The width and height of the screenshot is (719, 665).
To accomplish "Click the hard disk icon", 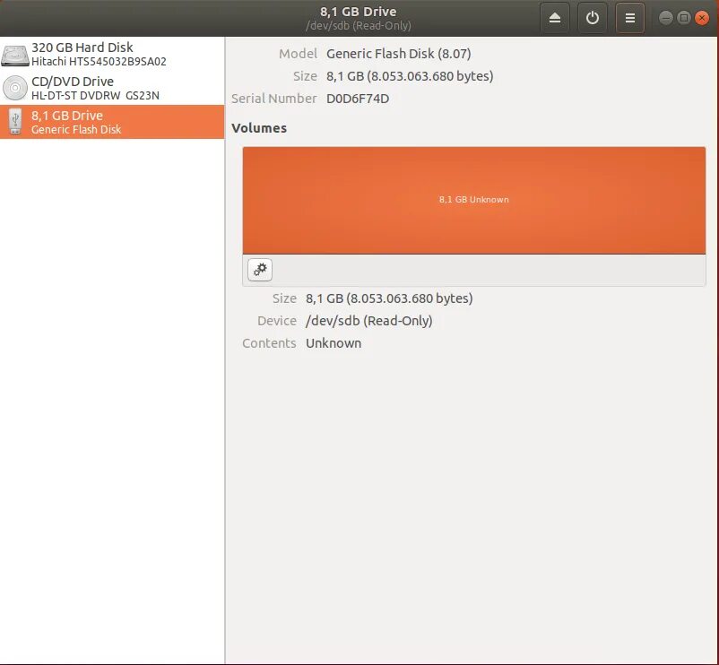I will pos(14,55).
